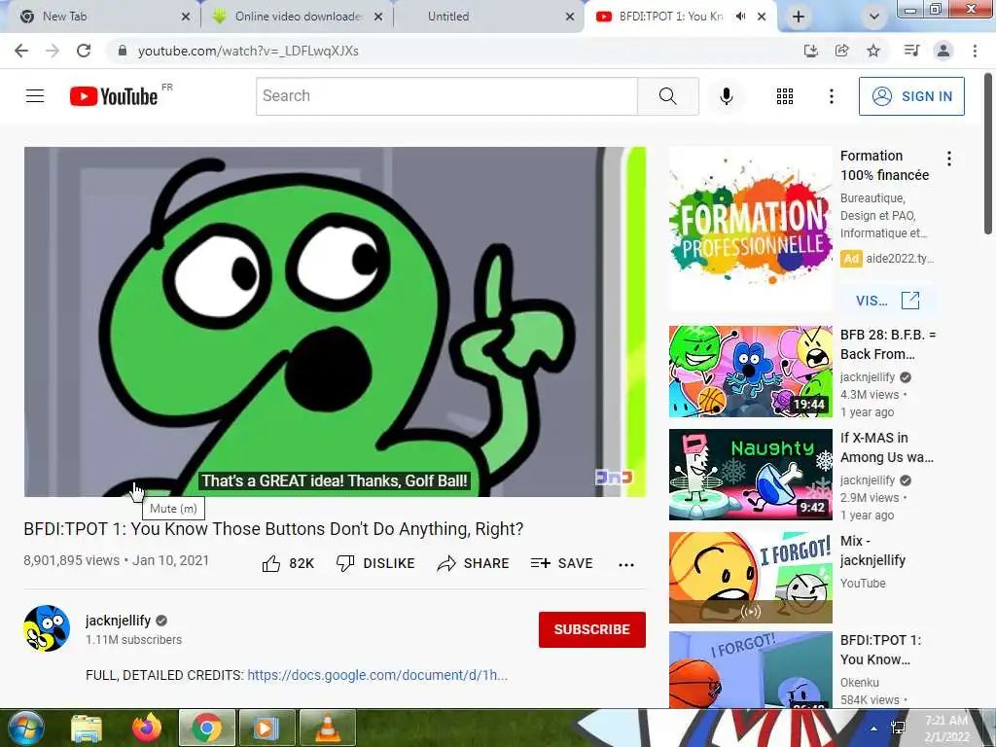Click the DISLIKE thumbs-down button
Screen dimensions: 996x747
point(374,563)
